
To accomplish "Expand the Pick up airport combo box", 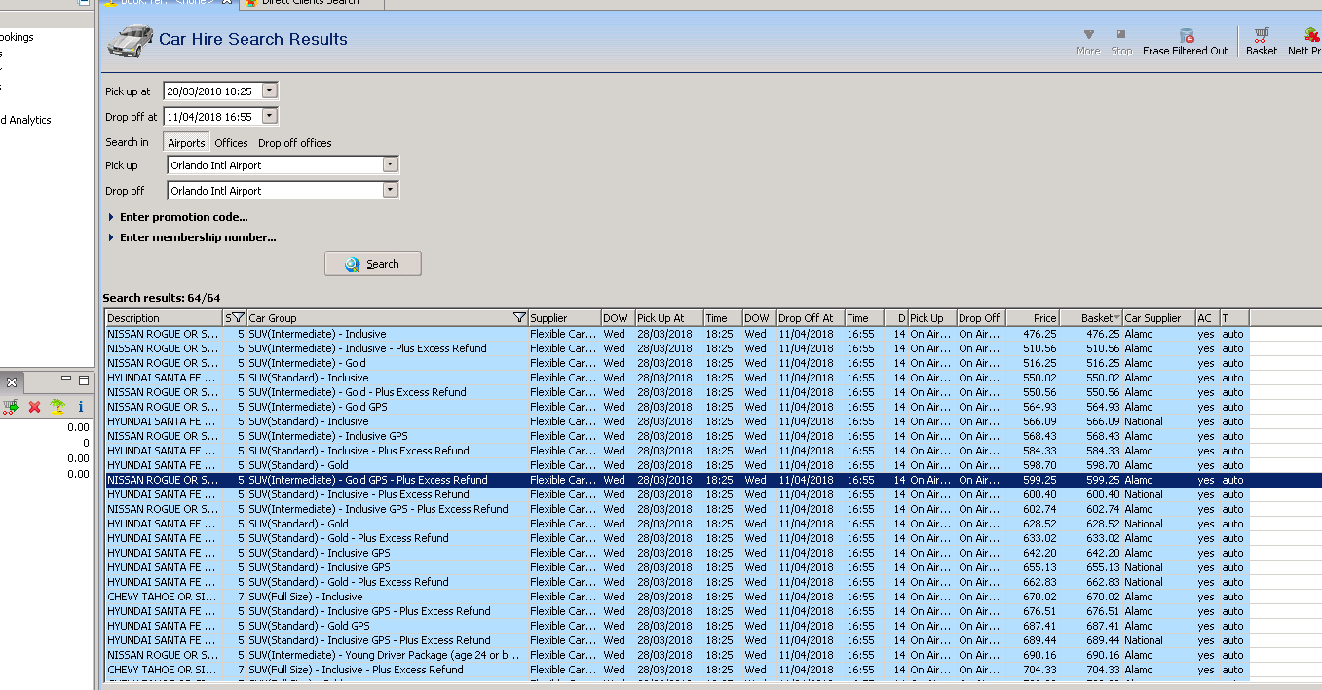I will tap(390, 165).
